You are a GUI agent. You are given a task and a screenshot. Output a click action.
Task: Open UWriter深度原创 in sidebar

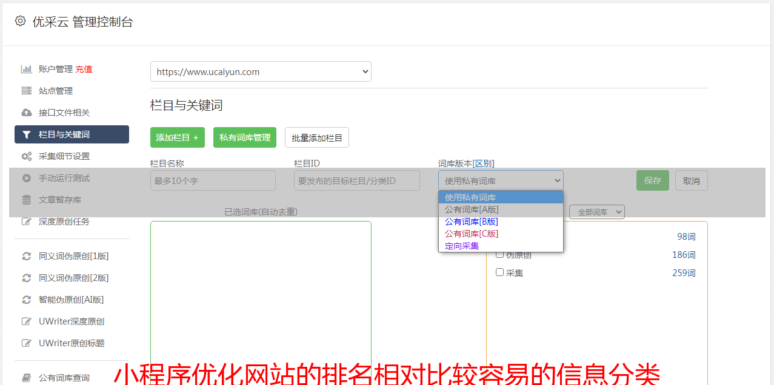click(x=72, y=321)
